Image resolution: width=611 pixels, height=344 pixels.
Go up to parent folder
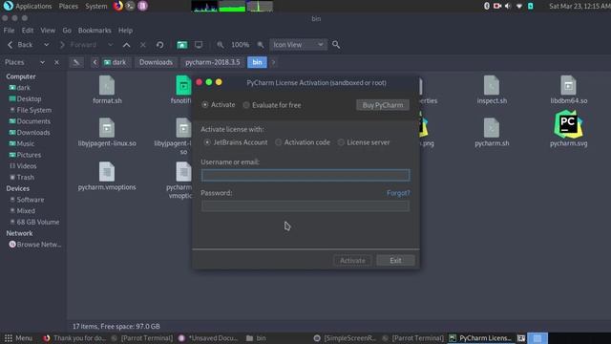pyautogui.click(x=126, y=45)
